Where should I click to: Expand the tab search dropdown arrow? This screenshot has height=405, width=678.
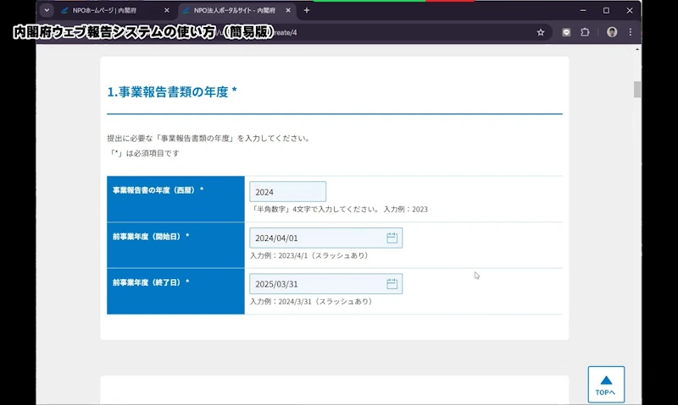click(47, 10)
